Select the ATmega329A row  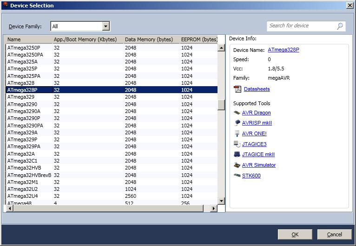coord(112,132)
